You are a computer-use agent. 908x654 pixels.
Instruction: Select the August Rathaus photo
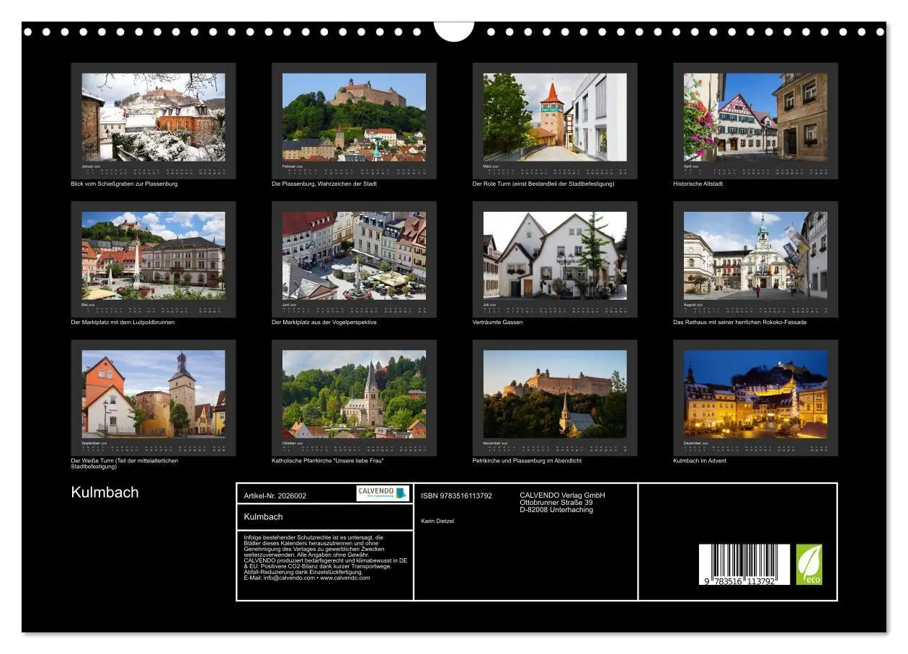[755, 256]
